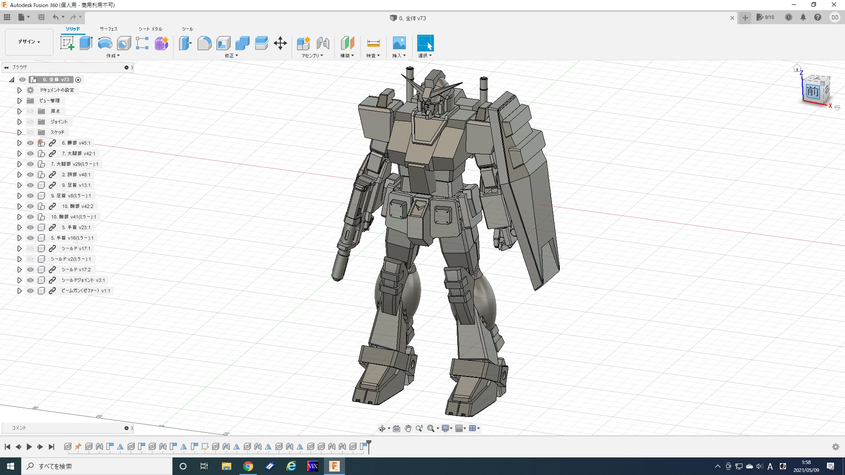Switch to the シートメタル tab

pyautogui.click(x=150, y=29)
